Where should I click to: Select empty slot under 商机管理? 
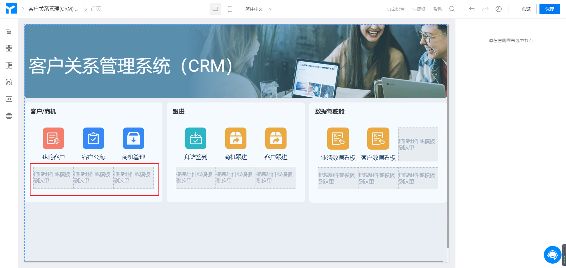[x=134, y=178]
